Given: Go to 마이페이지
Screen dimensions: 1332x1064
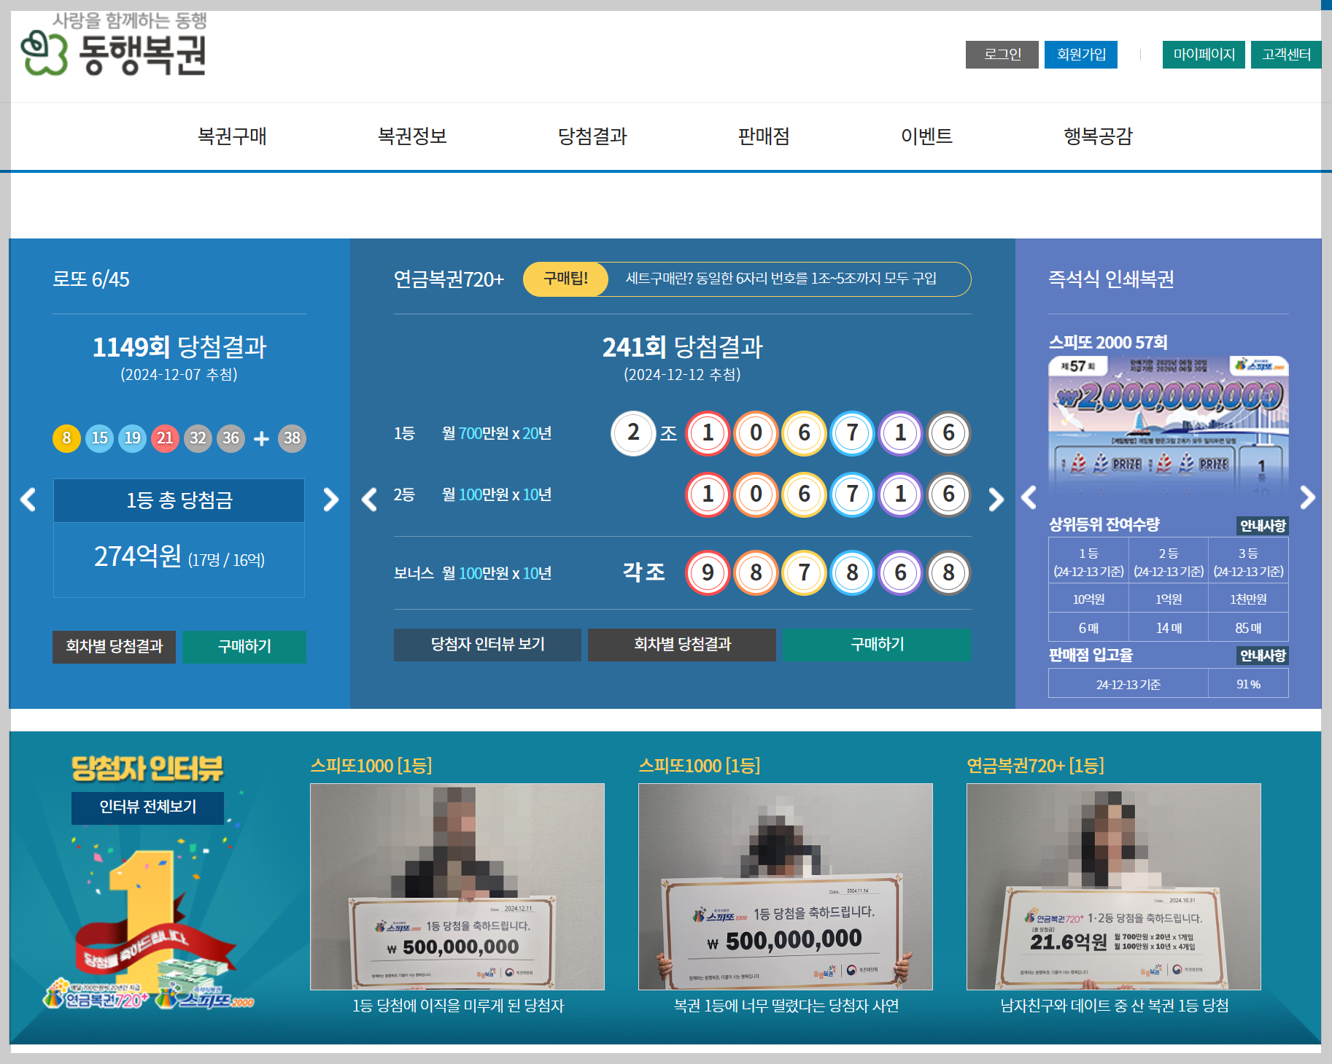Looking at the screenshot, I should [x=1204, y=55].
